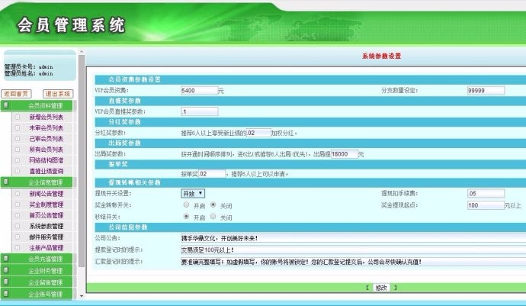Click the small icon left of 奖金制度管理
526x306 pixels.
17,205
